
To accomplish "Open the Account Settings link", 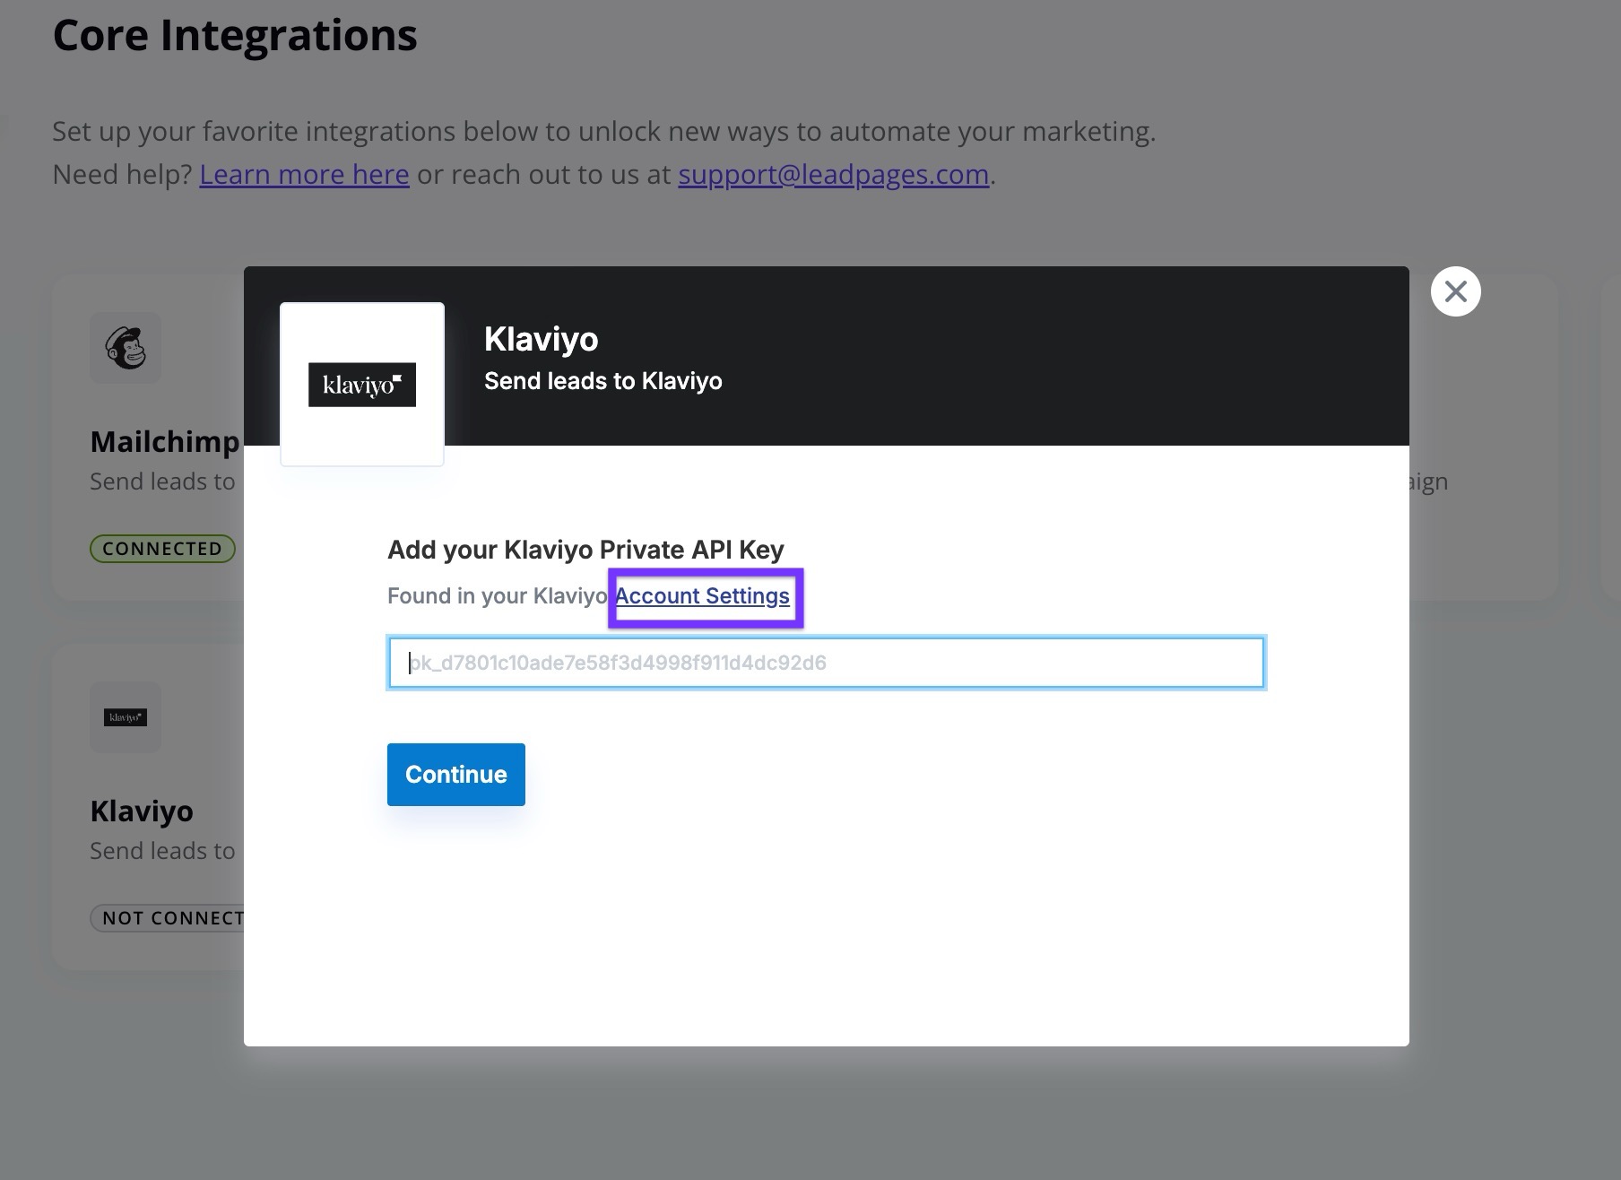I will pos(703,595).
